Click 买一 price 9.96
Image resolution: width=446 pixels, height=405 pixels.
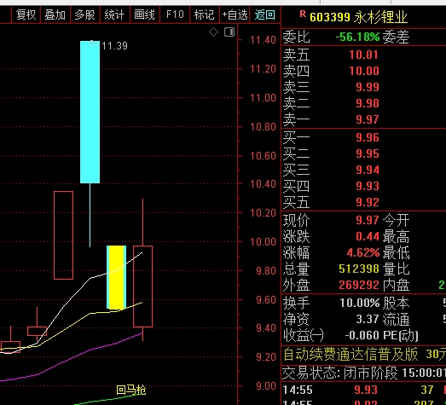tap(368, 137)
